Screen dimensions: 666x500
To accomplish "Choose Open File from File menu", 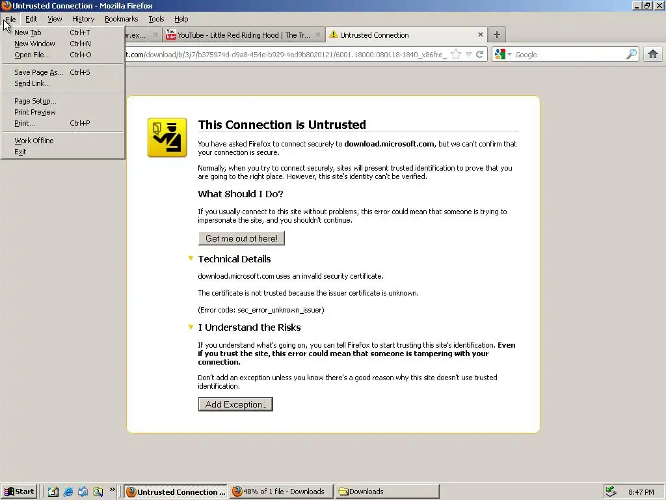I will coord(63,55).
